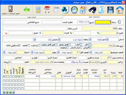126x95 pixels.
Task: Click the سرویس آشپزخانه cell فلزی
Action: pos(32,76)
